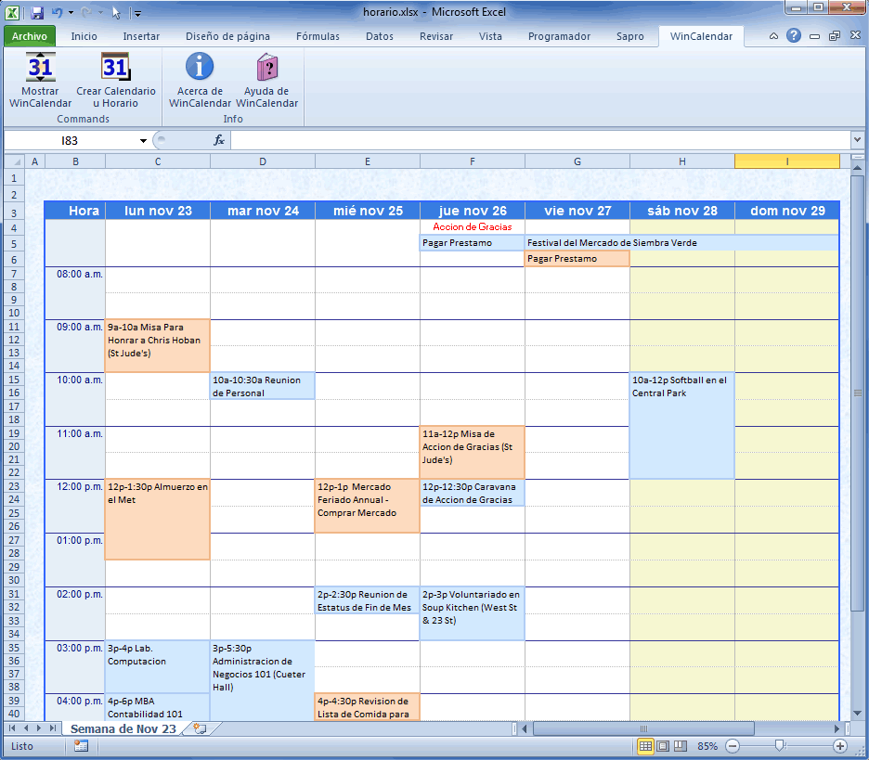Click the Save icon in quick access toolbar
The image size is (869, 760).
[x=37, y=13]
